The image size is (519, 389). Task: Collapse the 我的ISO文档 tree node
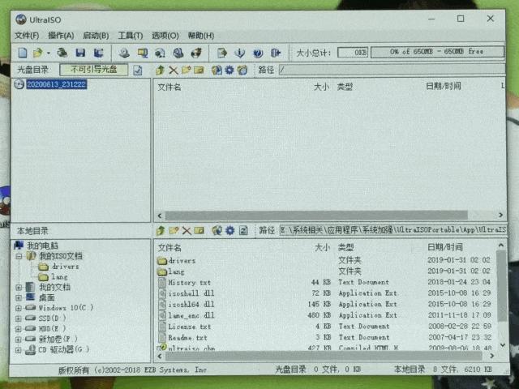(x=19, y=256)
